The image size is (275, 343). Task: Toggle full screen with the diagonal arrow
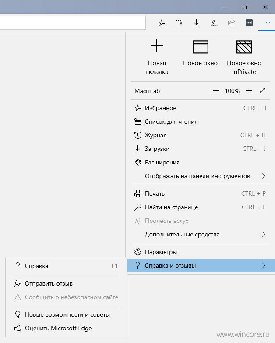[263, 90]
